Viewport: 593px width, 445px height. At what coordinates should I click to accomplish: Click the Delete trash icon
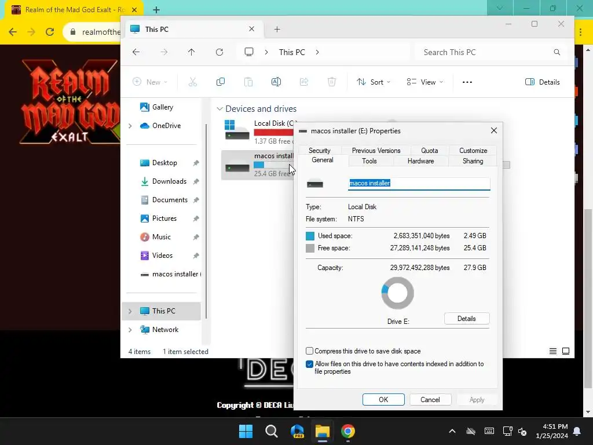pos(332,82)
